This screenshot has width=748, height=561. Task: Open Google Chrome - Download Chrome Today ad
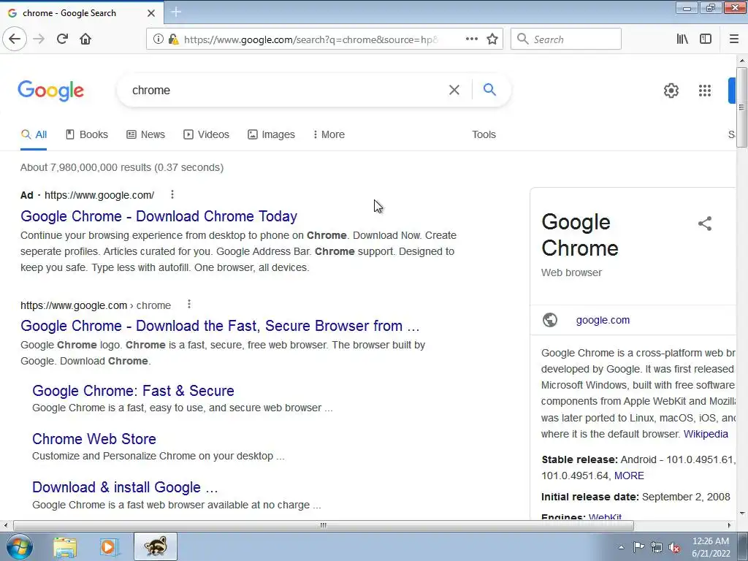[x=159, y=216]
